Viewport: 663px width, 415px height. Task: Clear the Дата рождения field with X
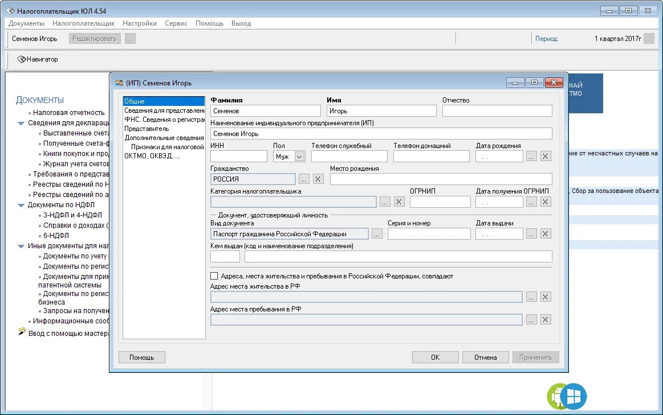(546, 156)
